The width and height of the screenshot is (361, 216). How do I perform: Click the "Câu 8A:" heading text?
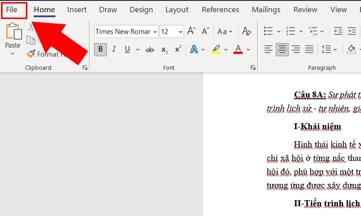tap(310, 95)
